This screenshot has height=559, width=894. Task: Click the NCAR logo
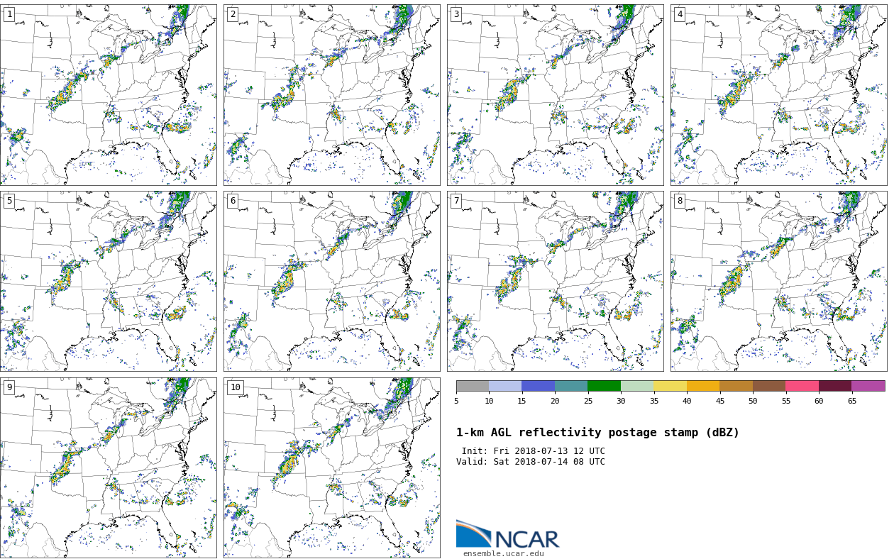click(x=507, y=535)
